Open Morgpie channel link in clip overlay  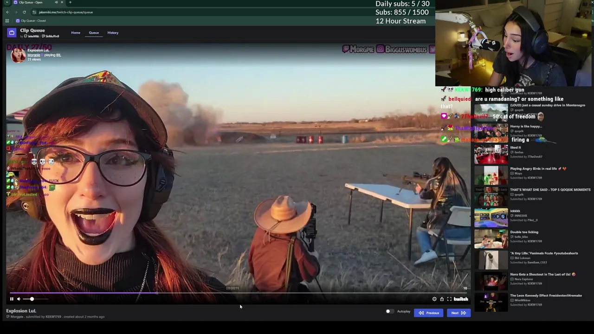tap(33, 55)
